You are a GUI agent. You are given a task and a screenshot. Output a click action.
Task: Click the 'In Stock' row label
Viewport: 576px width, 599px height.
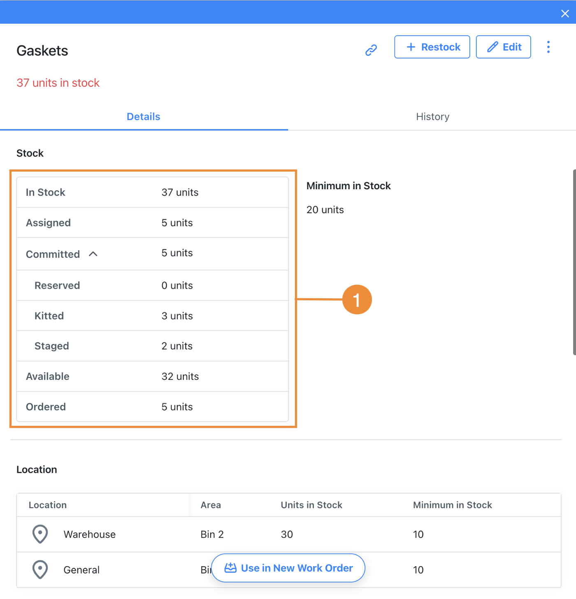point(45,192)
